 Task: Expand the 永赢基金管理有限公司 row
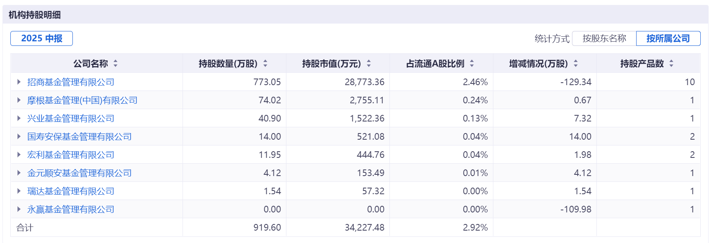coord(19,210)
